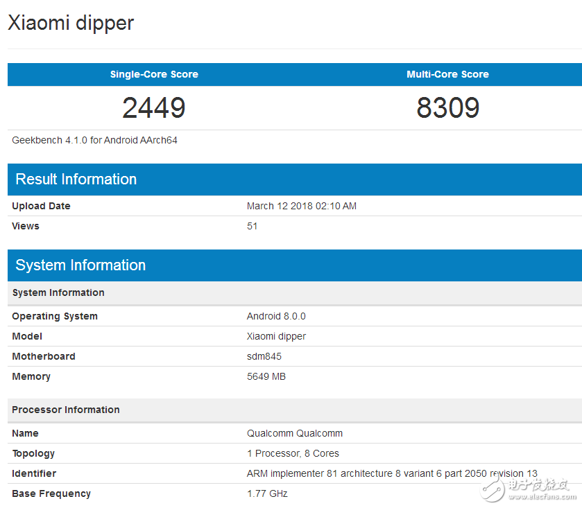Click the sdm845 motherboard value
Viewport: 582px width, 508px height.
(x=264, y=356)
